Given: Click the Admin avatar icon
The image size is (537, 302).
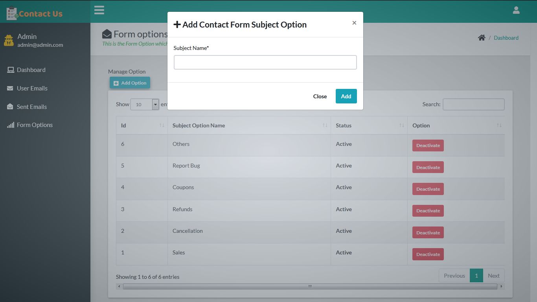Looking at the screenshot, I should pyautogui.click(x=8, y=40).
